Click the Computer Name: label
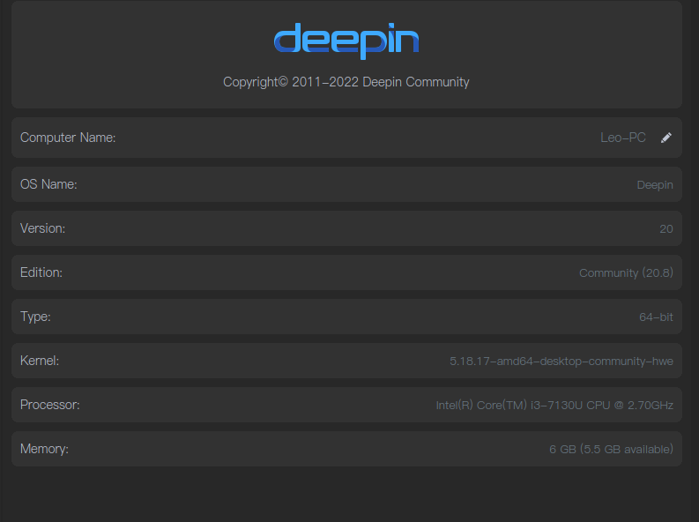 (68, 138)
